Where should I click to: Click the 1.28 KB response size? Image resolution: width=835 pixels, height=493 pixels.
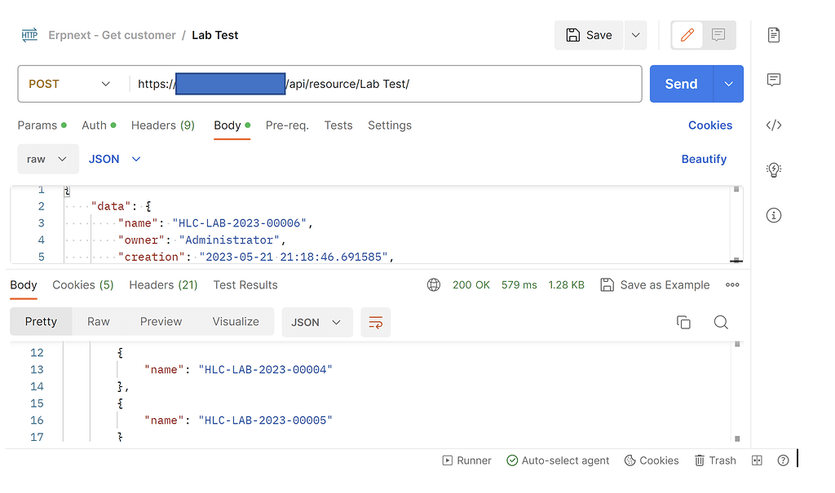566,285
